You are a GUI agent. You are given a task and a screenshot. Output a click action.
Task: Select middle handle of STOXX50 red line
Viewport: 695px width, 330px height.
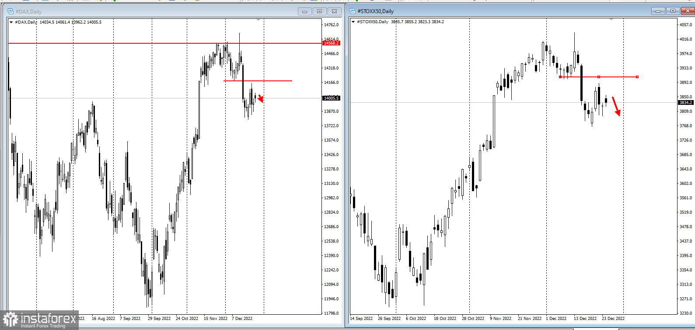click(x=599, y=77)
